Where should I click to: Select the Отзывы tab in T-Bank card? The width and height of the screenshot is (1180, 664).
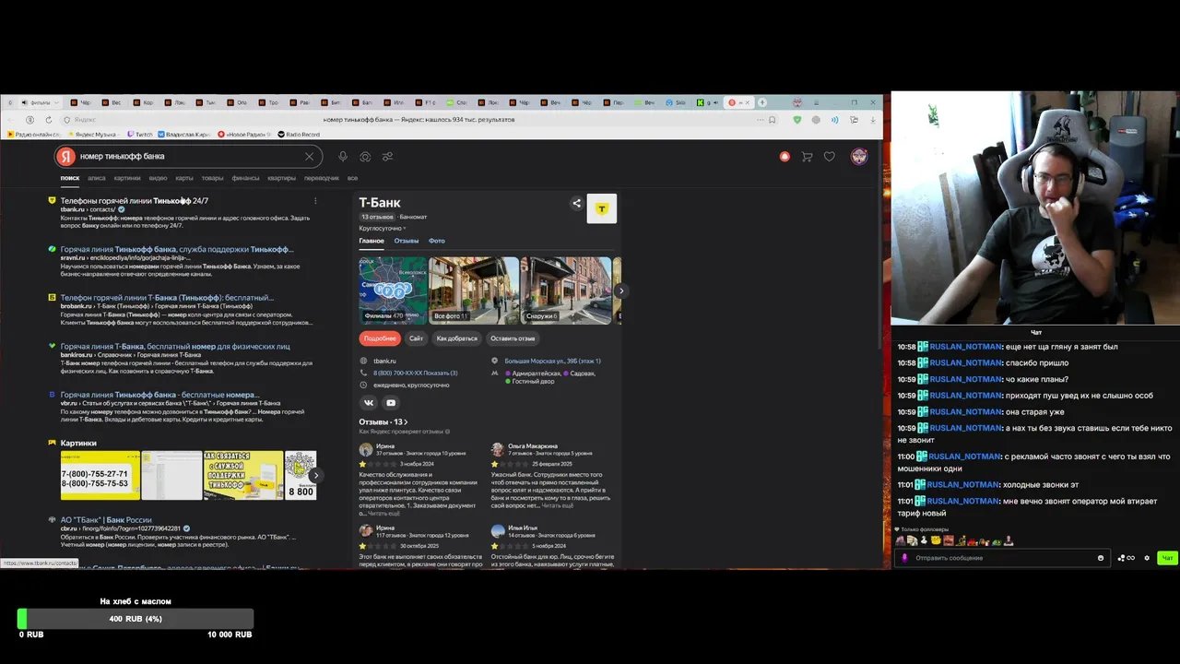pyautogui.click(x=407, y=241)
